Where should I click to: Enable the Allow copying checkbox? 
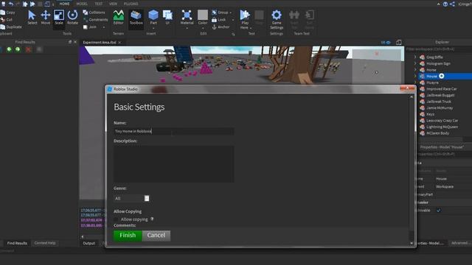tap(117, 219)
